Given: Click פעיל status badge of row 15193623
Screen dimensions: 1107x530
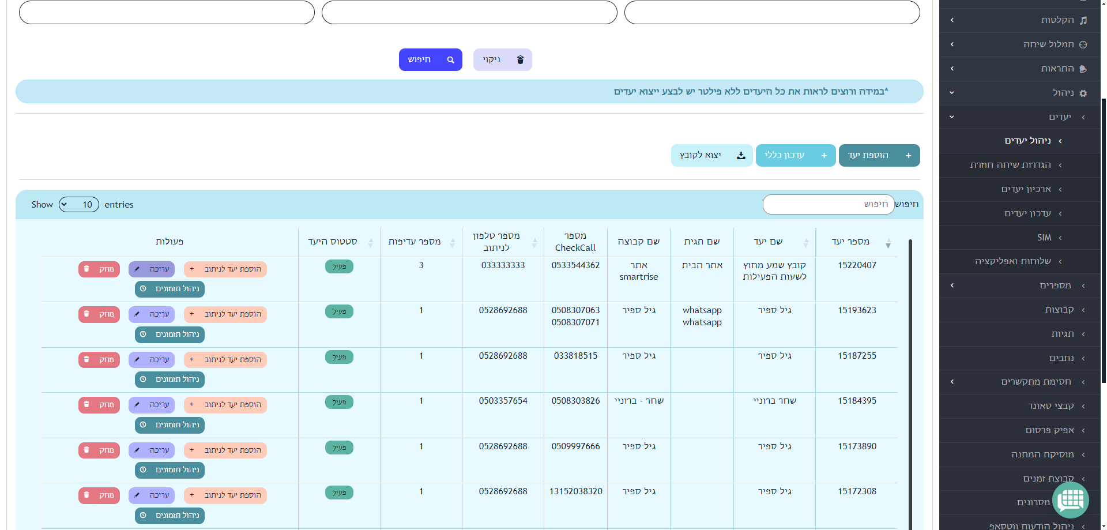Looking at the screenshot, I should click(339, 311).
